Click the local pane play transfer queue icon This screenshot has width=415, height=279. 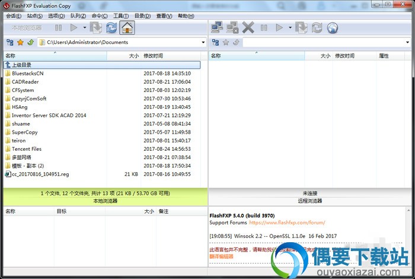74,27
